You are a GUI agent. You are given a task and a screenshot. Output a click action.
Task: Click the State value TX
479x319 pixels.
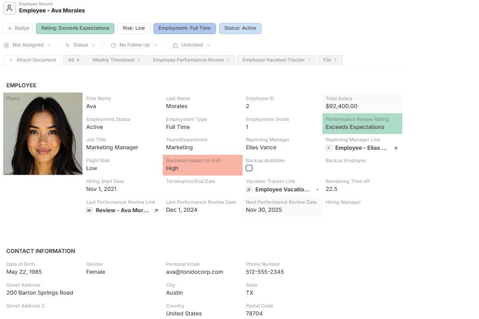click(x=250, y=293)
